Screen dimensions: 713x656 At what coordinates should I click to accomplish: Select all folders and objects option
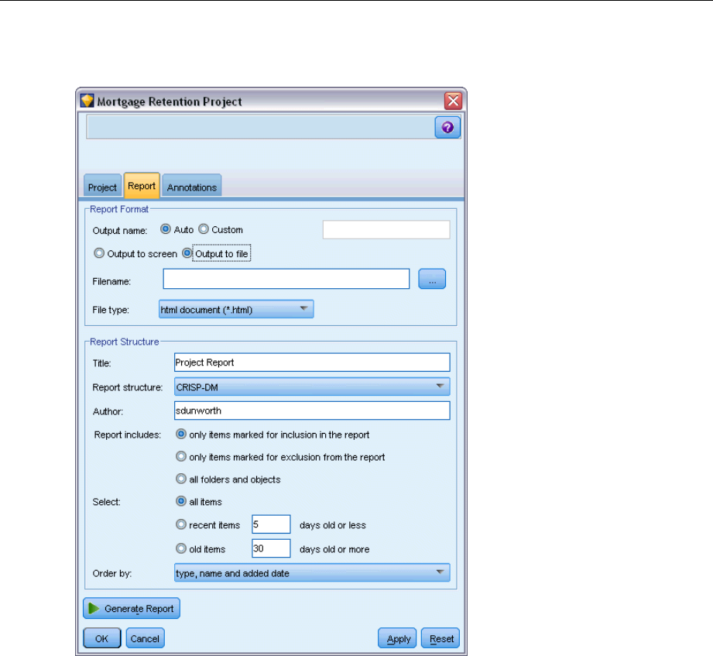point(181,479)
